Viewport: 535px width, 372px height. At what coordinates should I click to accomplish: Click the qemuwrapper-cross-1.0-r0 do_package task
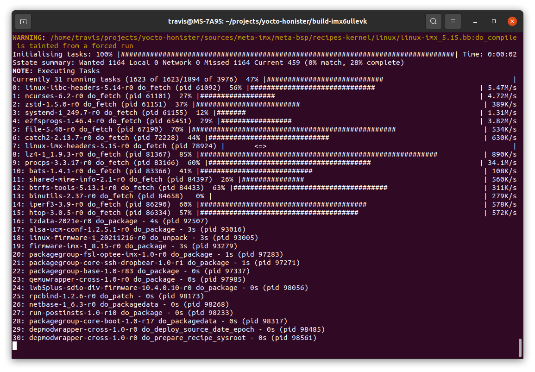(129, 280)
